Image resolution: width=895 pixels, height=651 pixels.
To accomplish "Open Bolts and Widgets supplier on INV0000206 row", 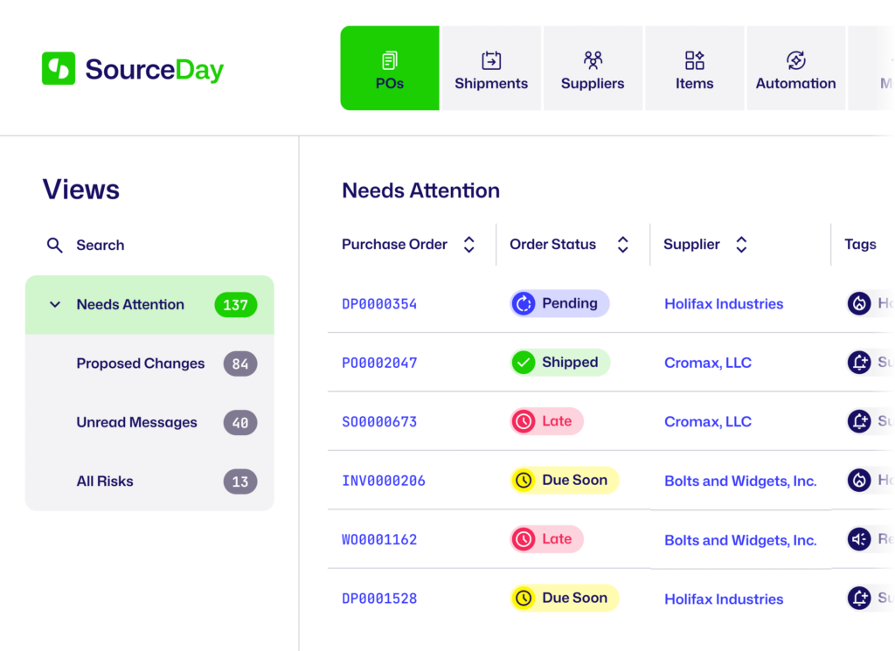I will pos(740,481).
